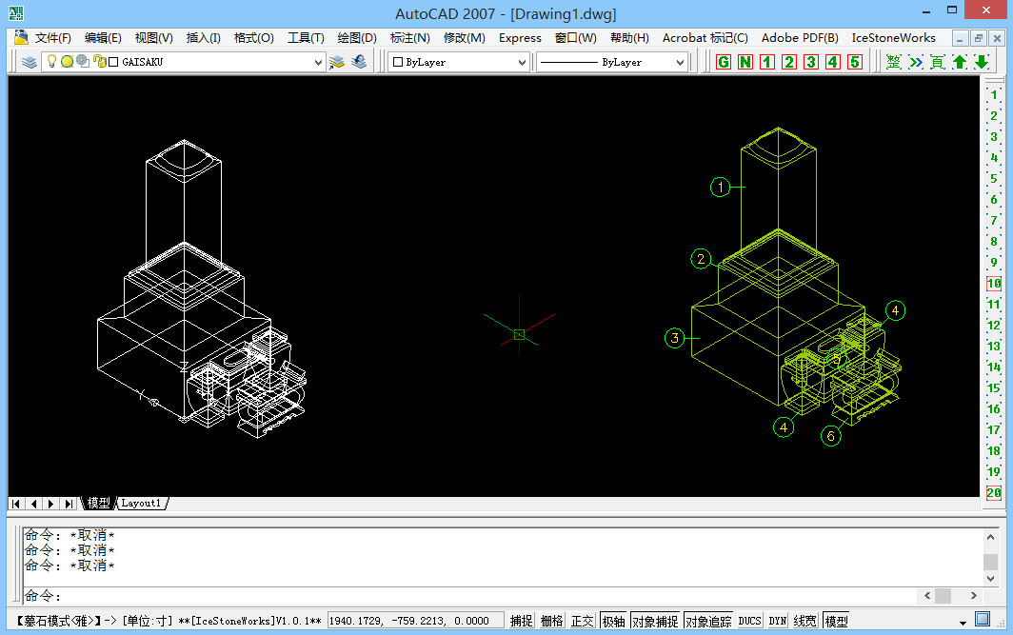Open the 绘图(D) menu
This screenshot has width=1013, height=635.
(357, 38)
